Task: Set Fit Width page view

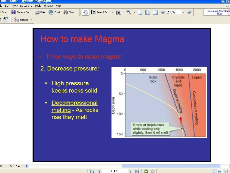Action: (x=155, y=12)
